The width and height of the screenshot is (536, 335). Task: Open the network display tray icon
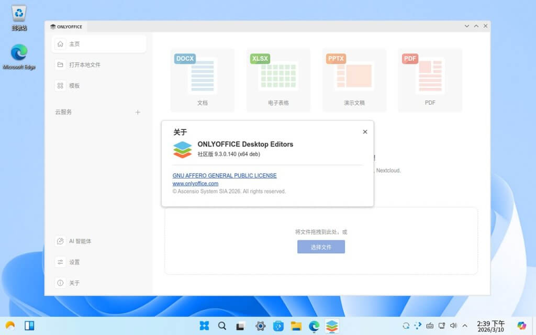[442, 326]
